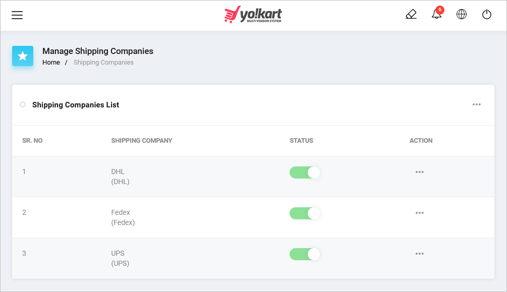Screen dimensions: 507x292
Task: Click the Manage Shipping Companies heading
Action: tap(98, 51)
